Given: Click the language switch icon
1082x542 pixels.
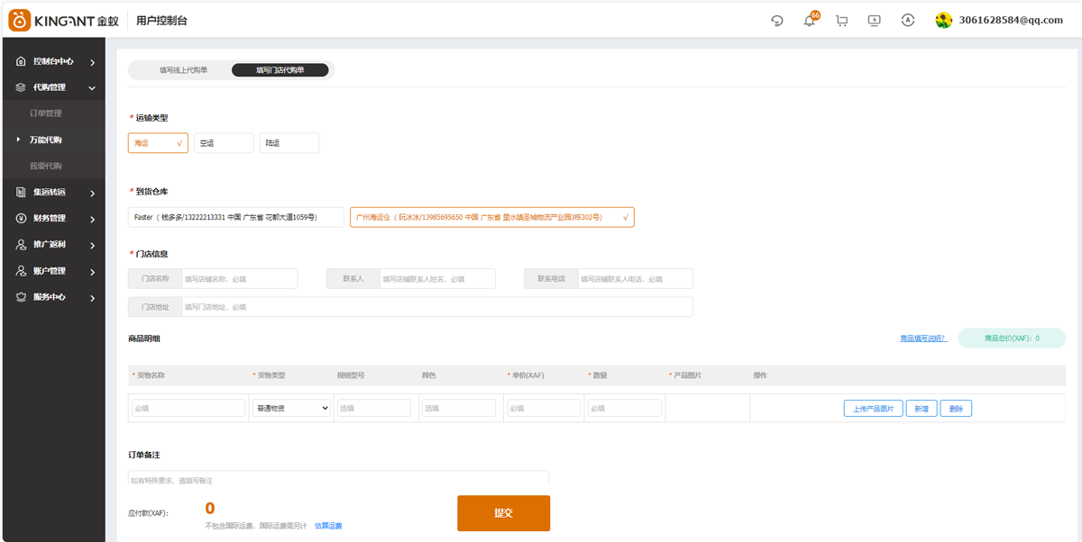Looking at the screenshot, I should [907, 21].
